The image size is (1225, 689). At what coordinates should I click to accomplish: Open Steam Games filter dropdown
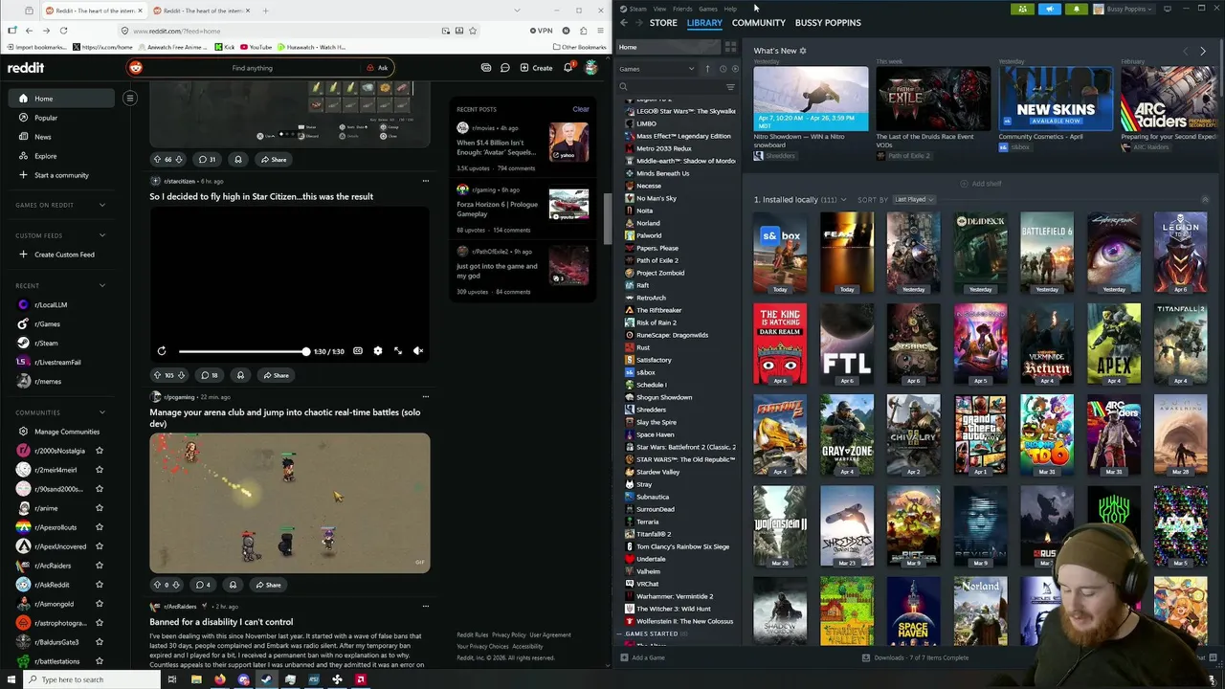point(657,69)
